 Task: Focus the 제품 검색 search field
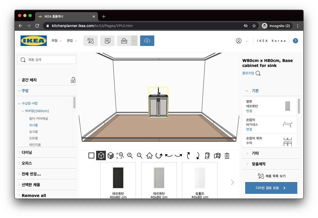[x=47, y=60]
